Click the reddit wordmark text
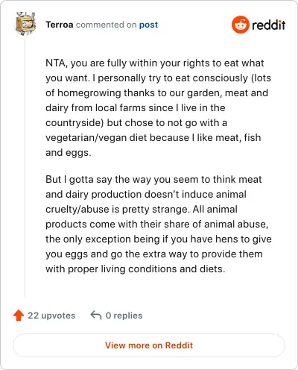The image size is (298, 370). tap(268, 25)
